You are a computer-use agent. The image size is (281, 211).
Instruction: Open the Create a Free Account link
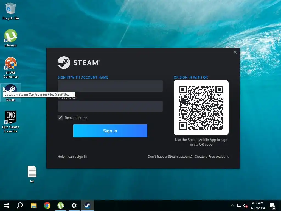tap(212, 156)
